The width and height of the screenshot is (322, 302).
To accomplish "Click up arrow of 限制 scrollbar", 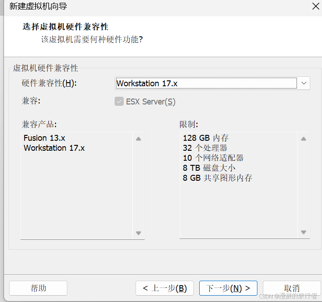I will (303, 139).
